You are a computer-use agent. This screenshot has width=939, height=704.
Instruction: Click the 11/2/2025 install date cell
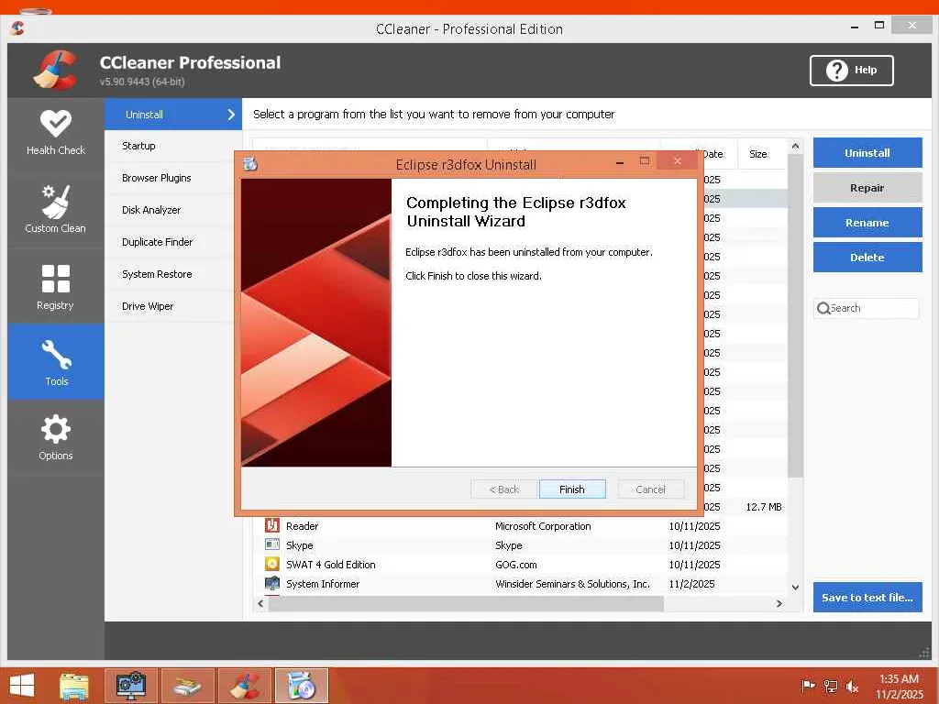(x=691, y=583)
